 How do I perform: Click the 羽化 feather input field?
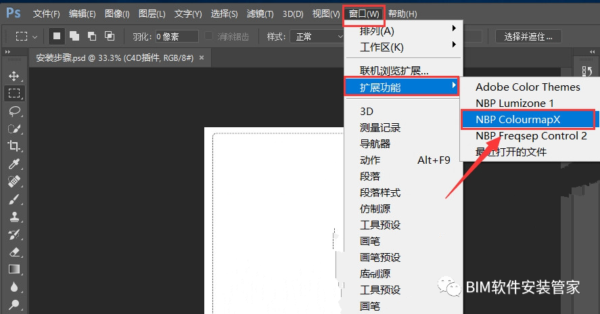(x=177, y=37)
